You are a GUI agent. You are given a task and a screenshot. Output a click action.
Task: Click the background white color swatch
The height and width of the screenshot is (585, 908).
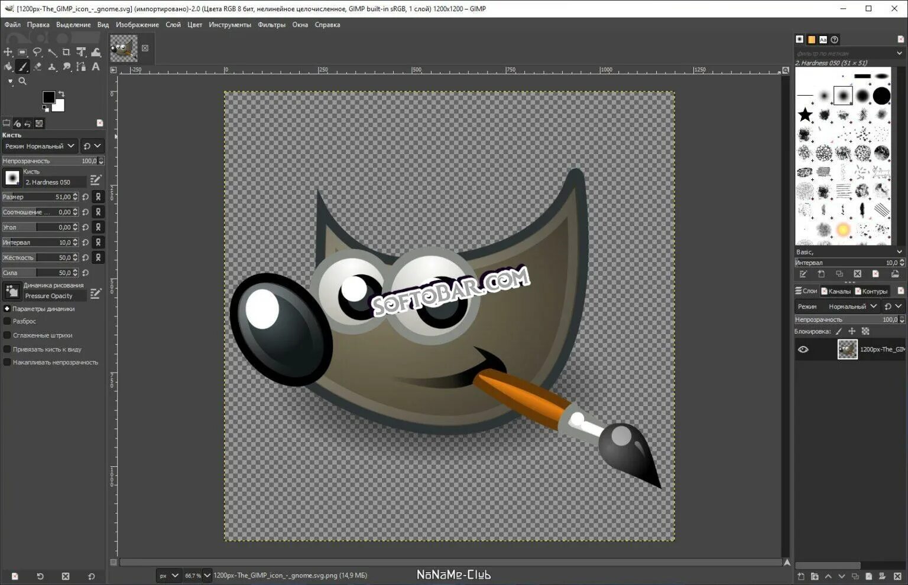pos(59,107)
